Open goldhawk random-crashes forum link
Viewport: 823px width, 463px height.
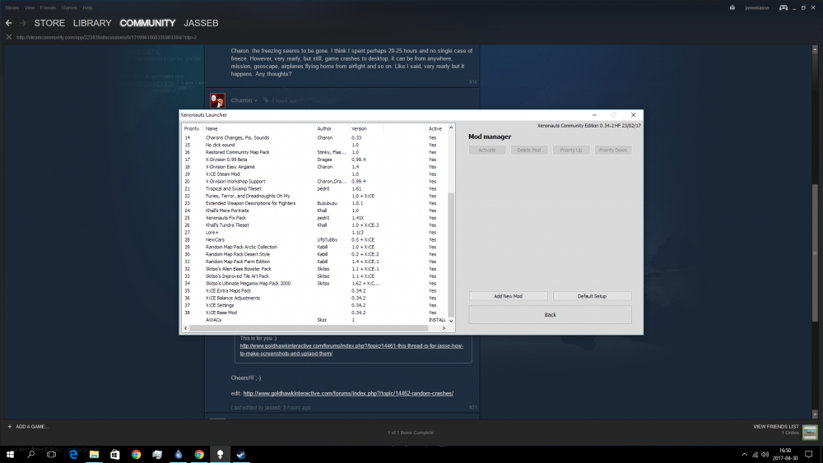[x=348, y=393]
